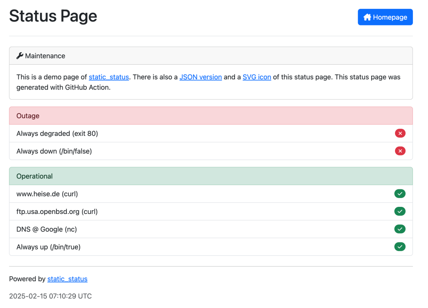Click the house icon in Homepage button
This screenshot has width=428, height=308.
367,17
